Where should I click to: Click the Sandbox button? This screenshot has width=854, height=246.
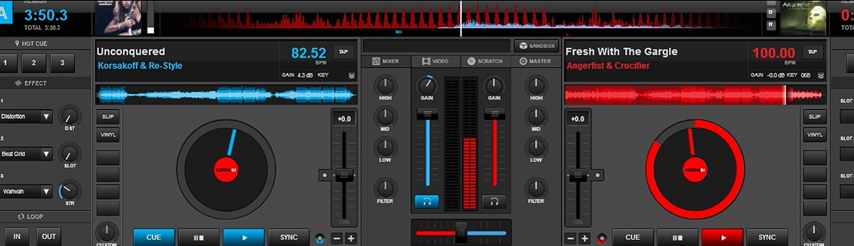(537, 46)
